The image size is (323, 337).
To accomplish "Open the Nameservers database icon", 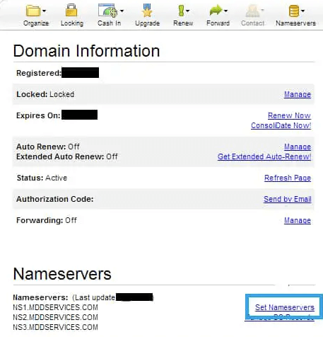I will pos(294,11).
